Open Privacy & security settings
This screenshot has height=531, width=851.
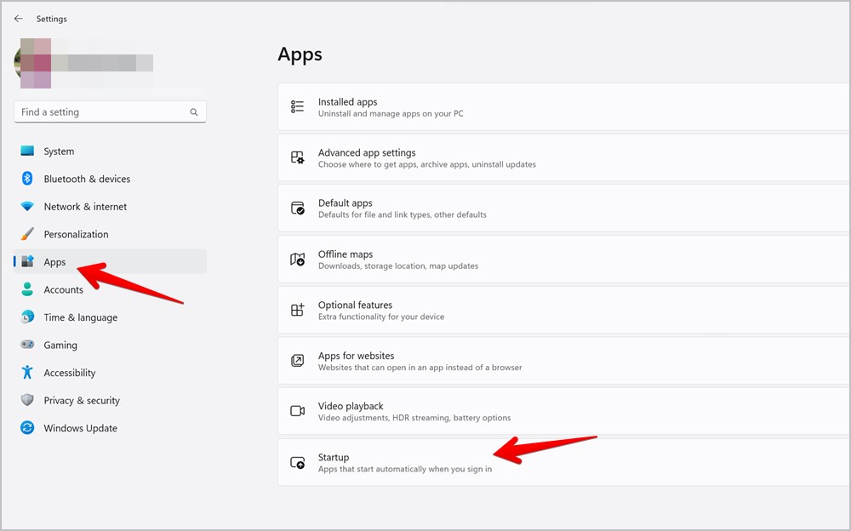coord(110,400)
